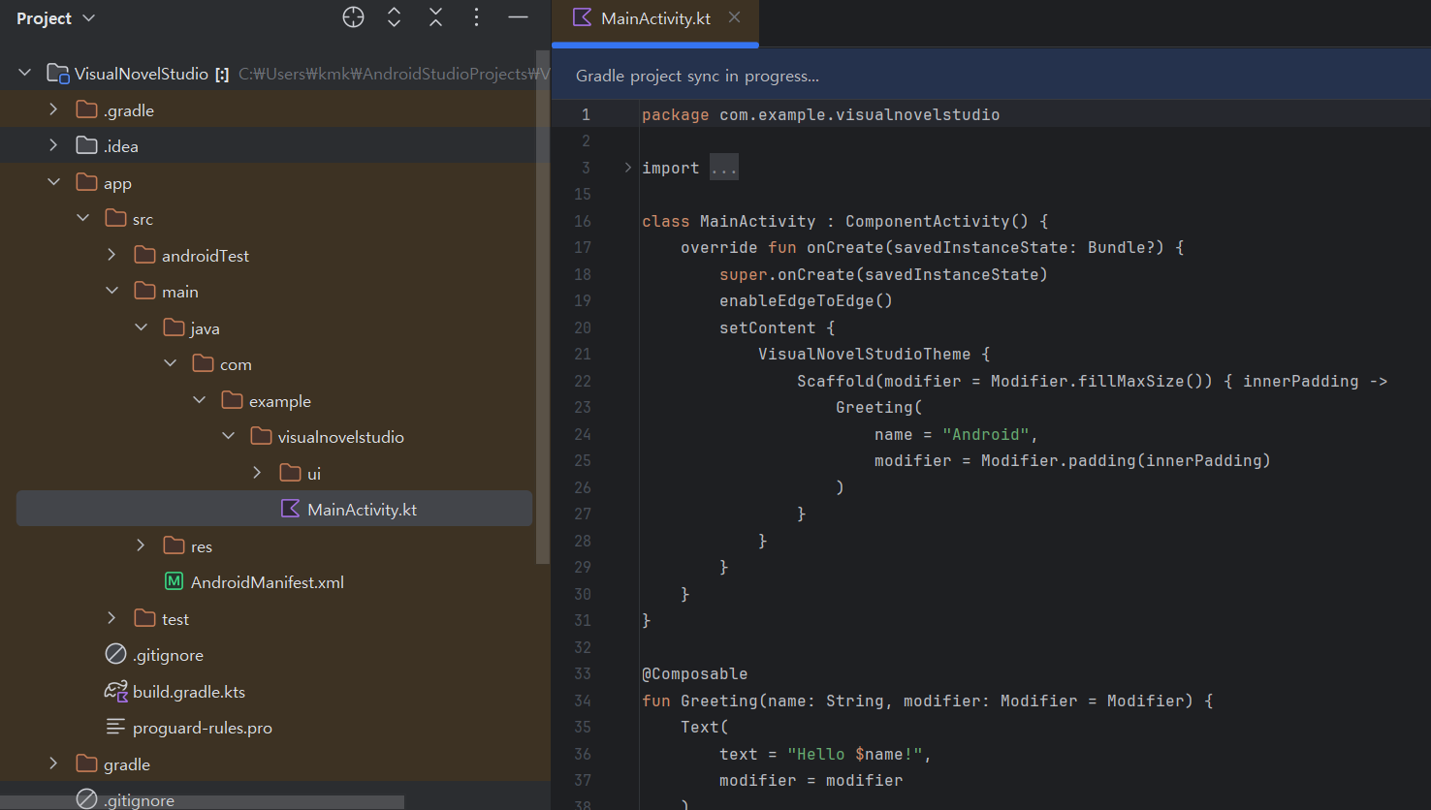
Task: Select proguard-rules.pro file
Action: (x=202, y=728)
